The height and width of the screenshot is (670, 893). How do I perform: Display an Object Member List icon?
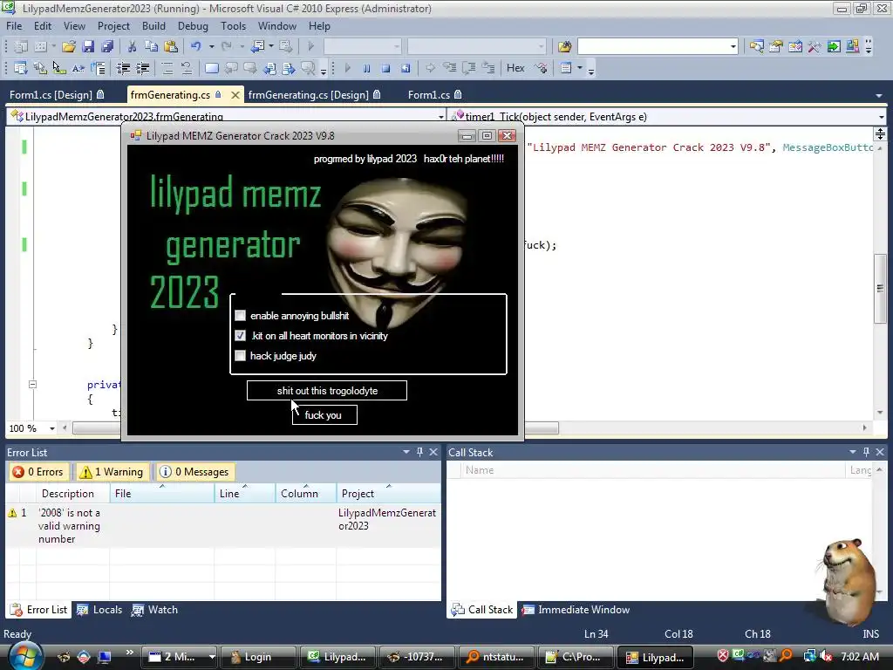[21, 68]
